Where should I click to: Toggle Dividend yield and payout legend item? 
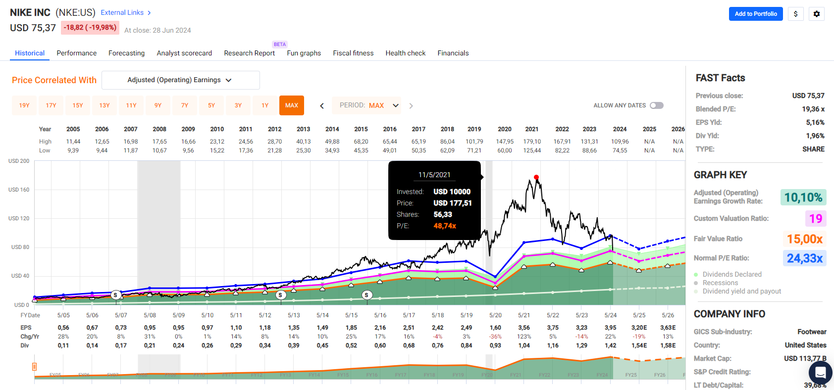tap(737, 291)
